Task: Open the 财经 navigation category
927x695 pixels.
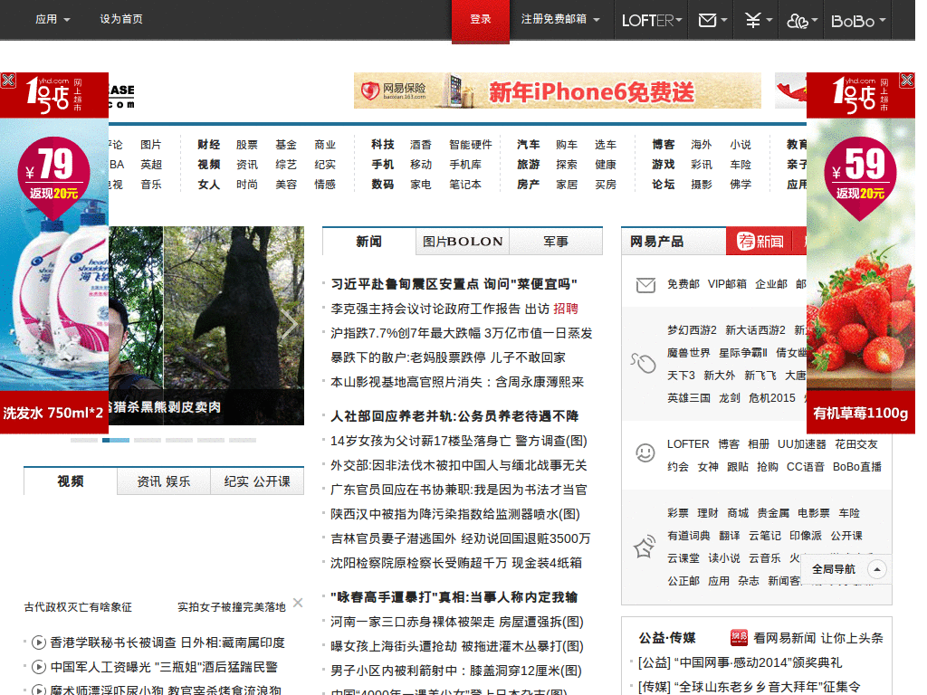Action: (209, 145)
